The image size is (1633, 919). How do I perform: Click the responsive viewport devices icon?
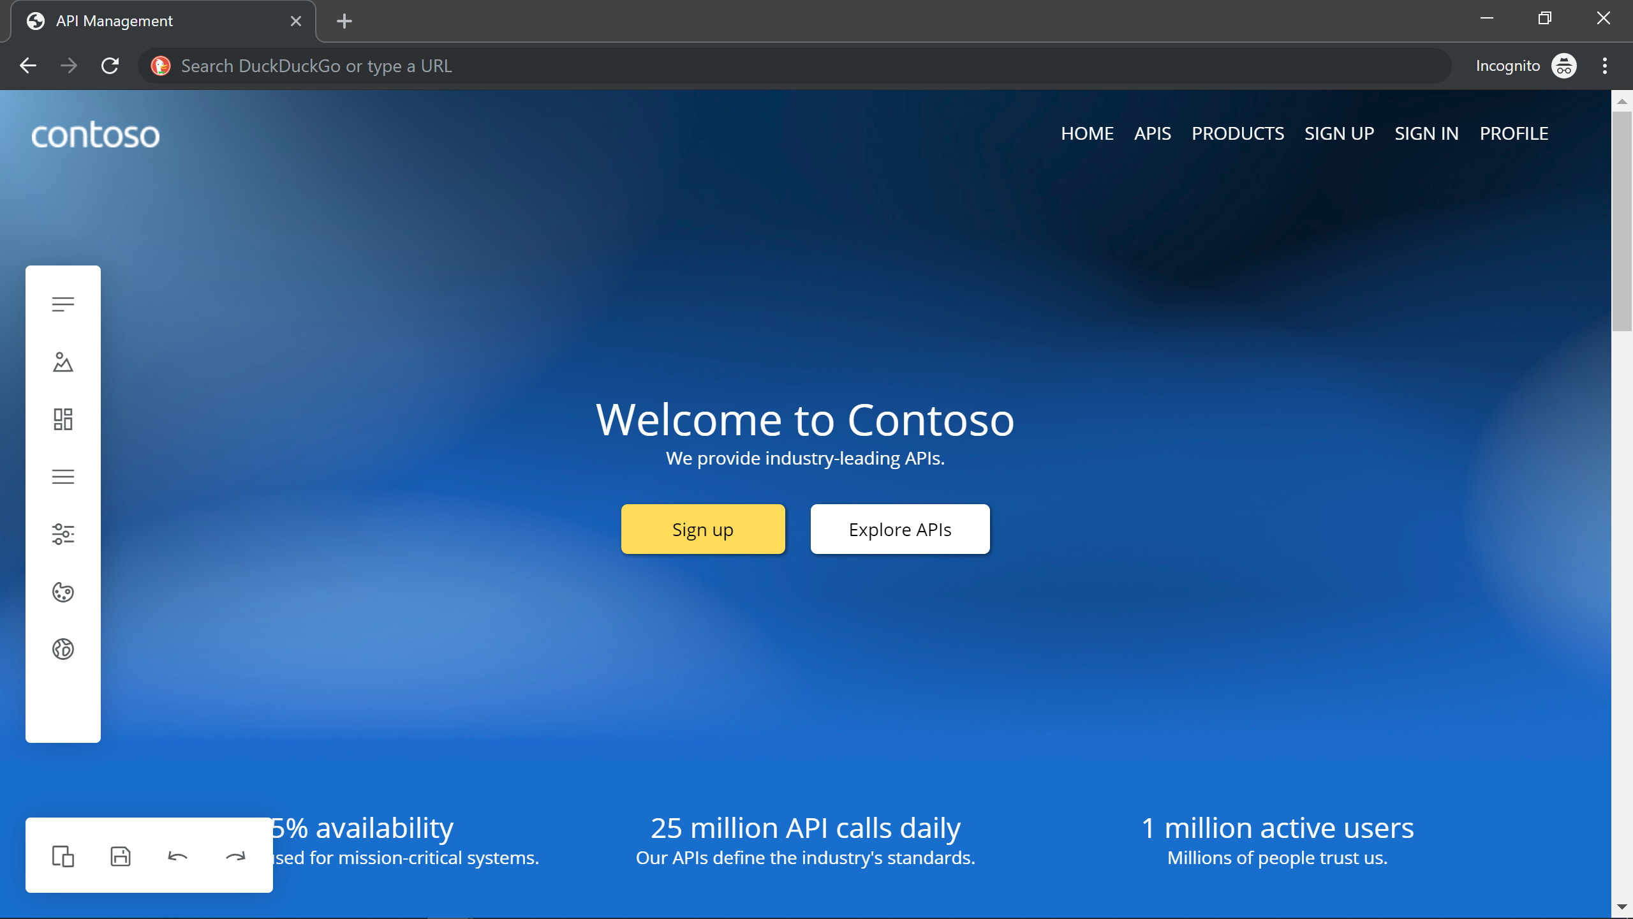click(63, 856)
